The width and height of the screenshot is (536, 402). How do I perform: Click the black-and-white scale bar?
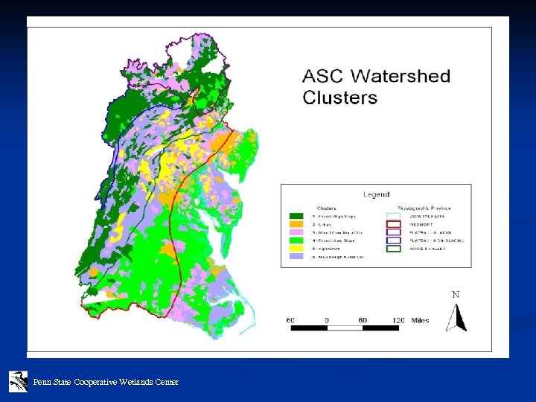coord(345,328)
